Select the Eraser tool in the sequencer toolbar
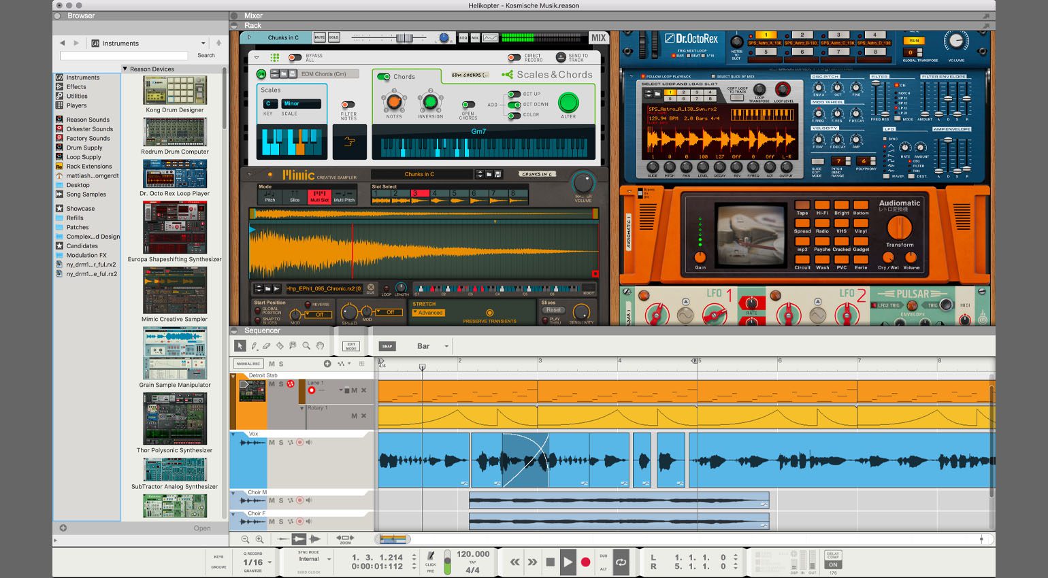1048x578 pixels. coord(265,346)
